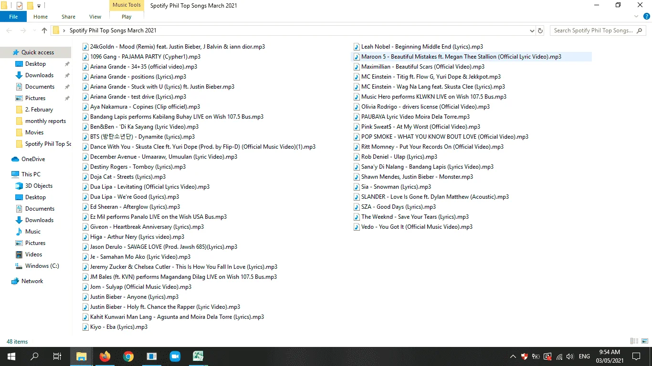Go back with the Back arrow
The height and width of the screenshot is (366, 652).
[9, 30]
